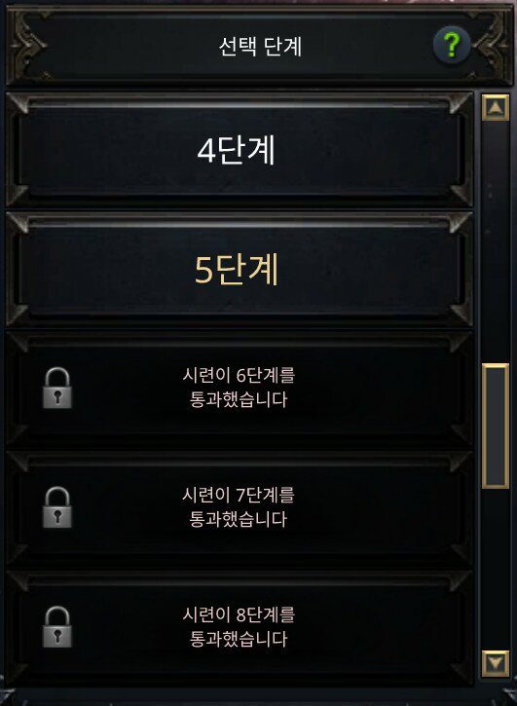Open the green question mark help icon

pyautogui.click(x=452, y=45)
